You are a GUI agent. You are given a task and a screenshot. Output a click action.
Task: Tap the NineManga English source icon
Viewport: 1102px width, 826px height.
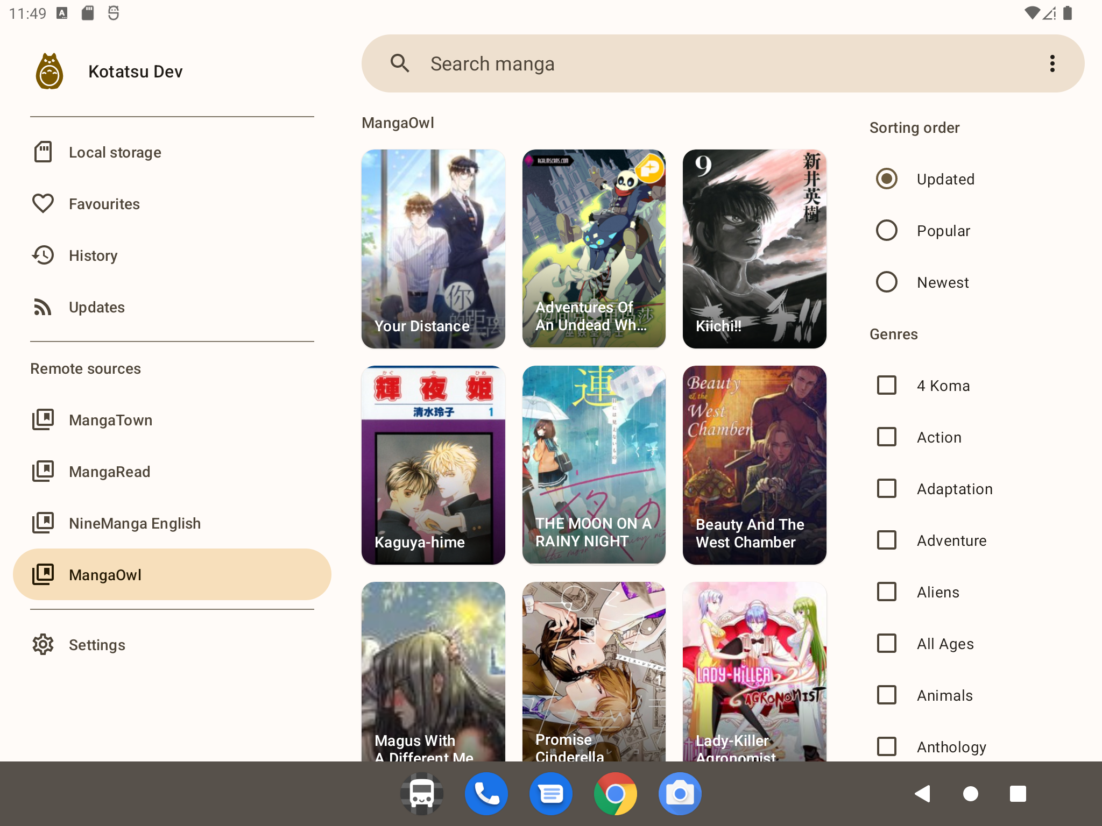point(43,523)
